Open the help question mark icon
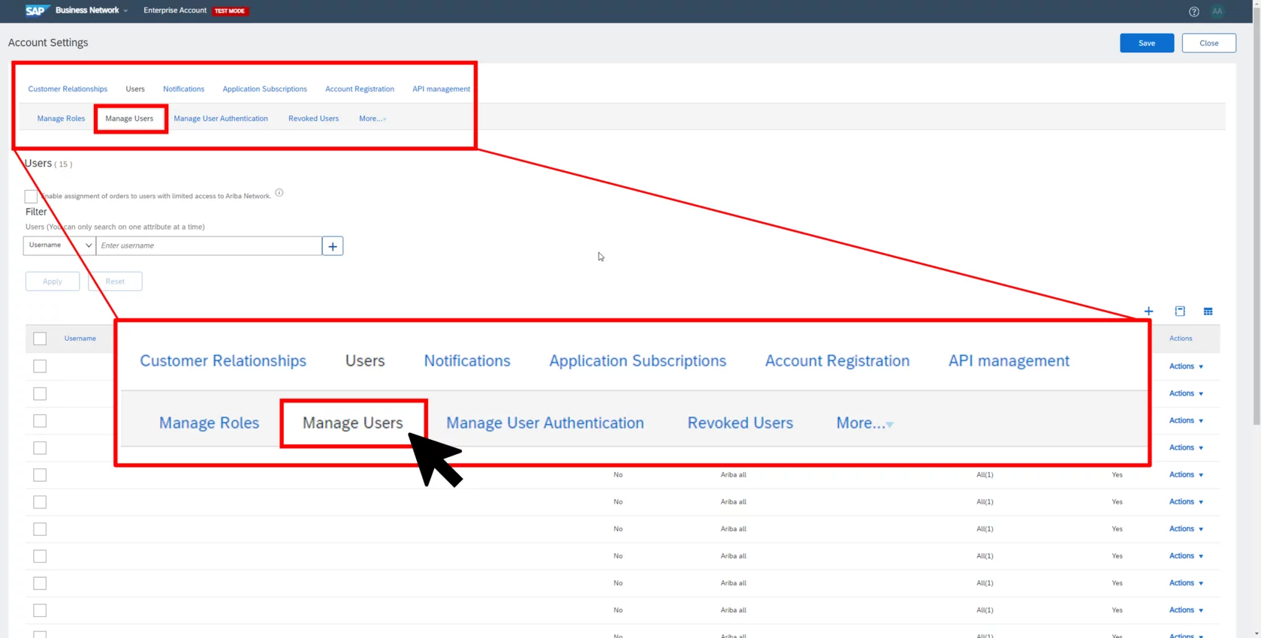Viewport: 1261px width, 638px height. pyautogui.click(x=1193, y=11)
